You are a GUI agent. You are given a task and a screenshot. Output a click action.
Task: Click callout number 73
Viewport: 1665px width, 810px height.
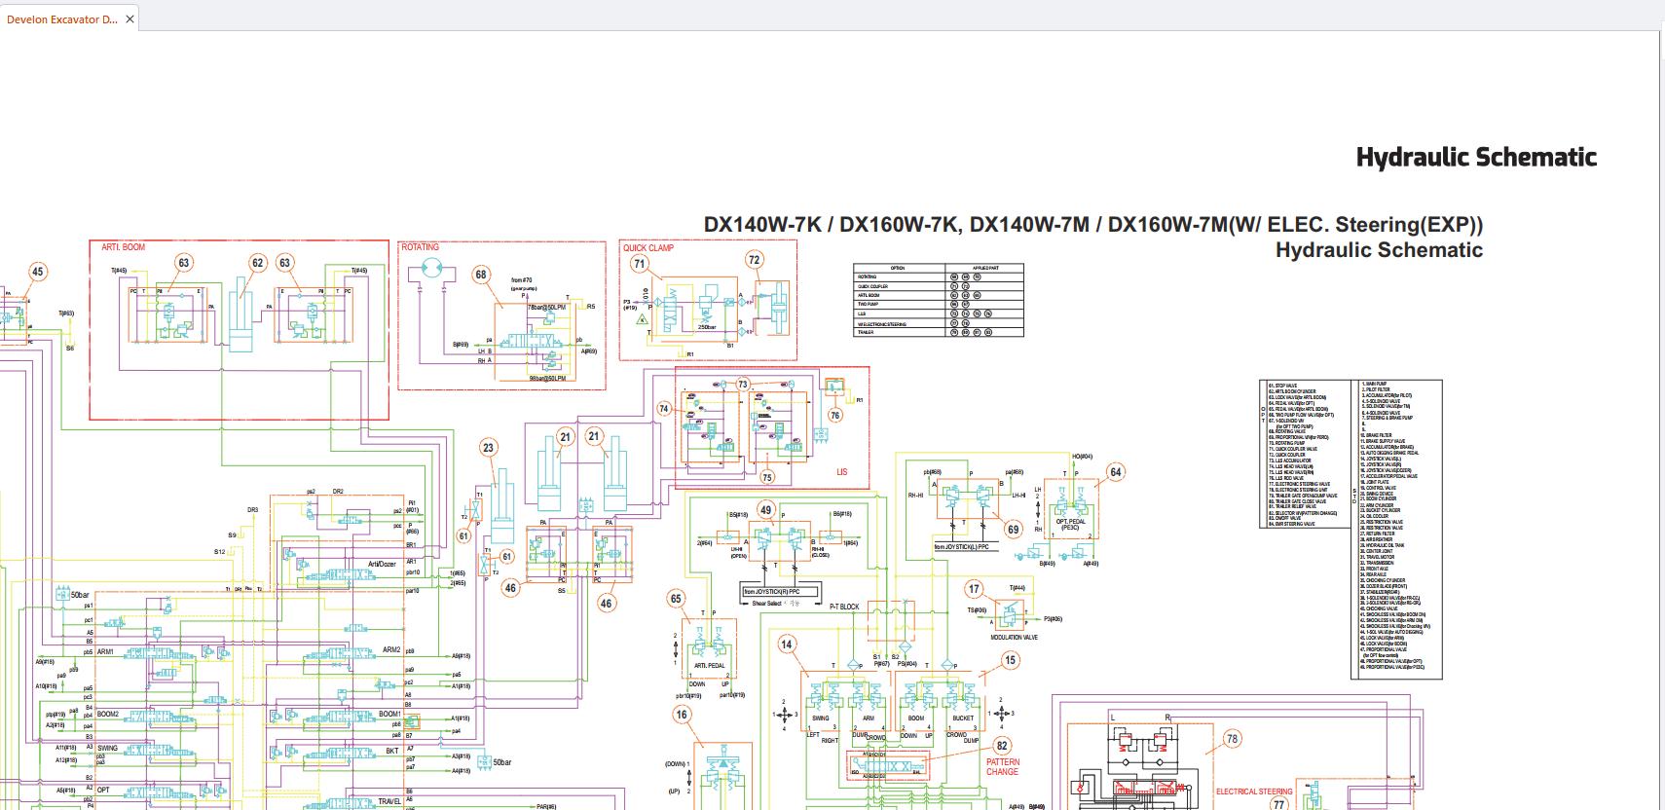(743, 385)
